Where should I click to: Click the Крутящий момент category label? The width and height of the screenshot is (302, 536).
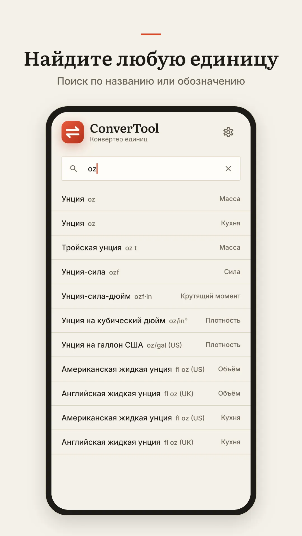coord(210,296)
